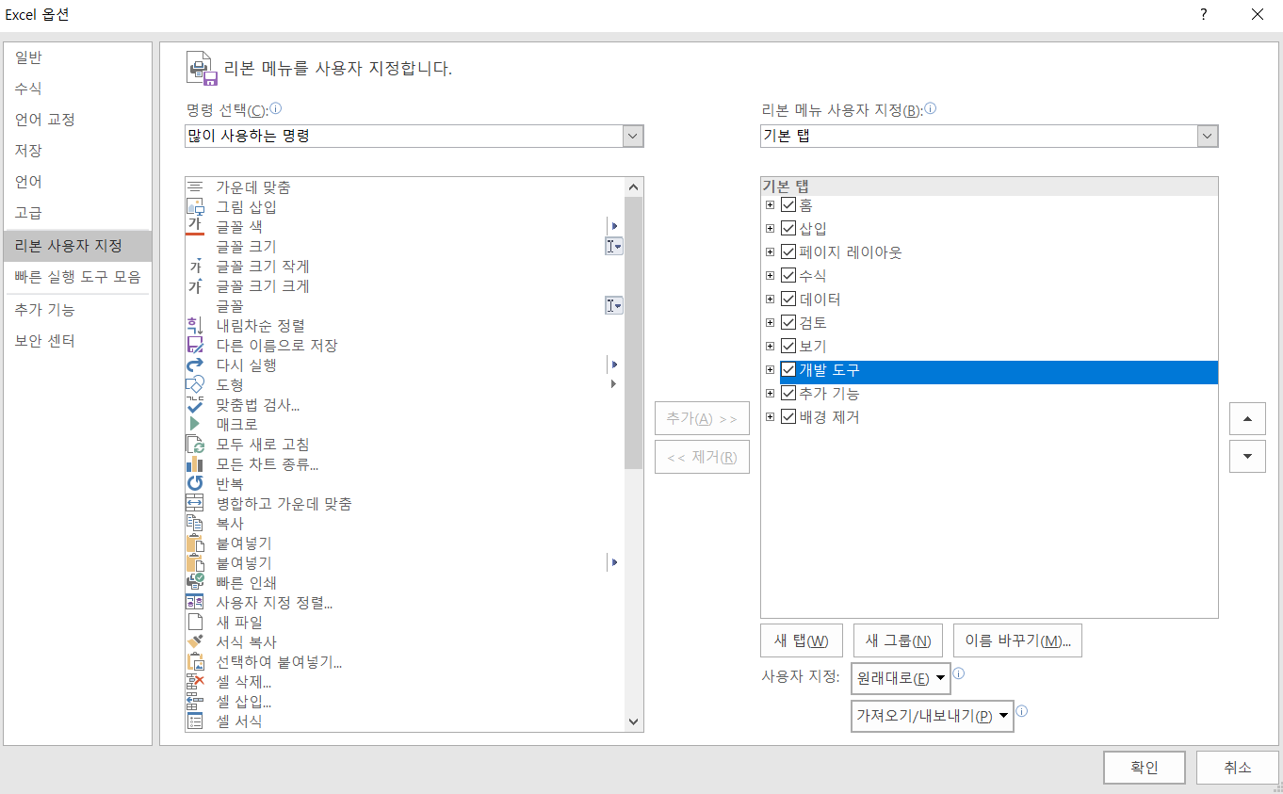
Task: Expand the 추가 기능 tree node
Action: (770, 393)
